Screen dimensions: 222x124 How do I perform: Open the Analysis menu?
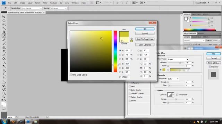tap(53, 3)
